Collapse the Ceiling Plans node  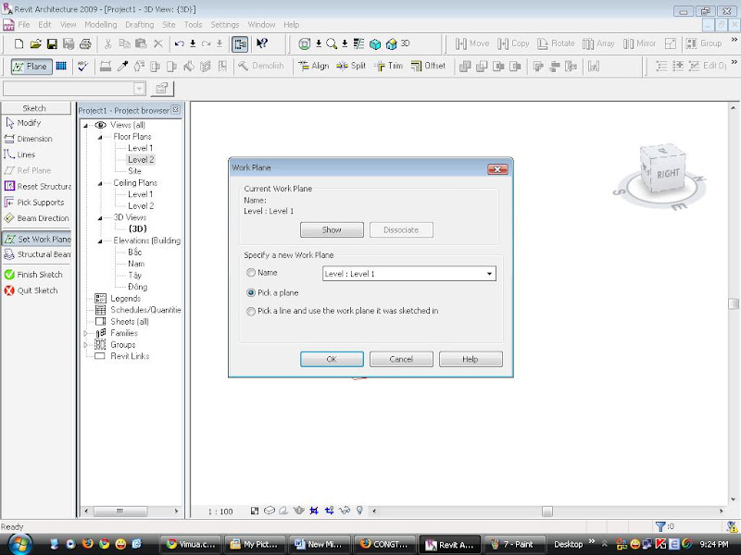100,183
